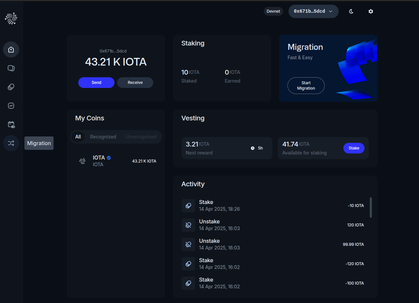Expand the 0x671b…5dcd wallet address dropdown
This screenshot has height=303, width=419.
[313, 11]
